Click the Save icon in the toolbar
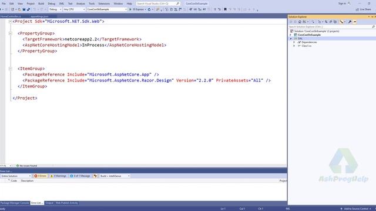The width and height of the screenshot is (376, 211). tap(23, 9)
